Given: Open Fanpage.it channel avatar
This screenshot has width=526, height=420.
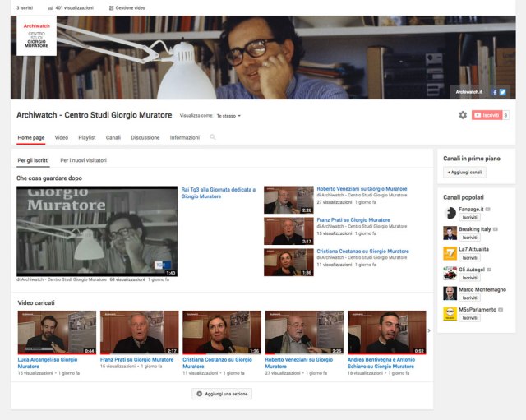Looking at the screenshot, I should [x=450, y=213].
